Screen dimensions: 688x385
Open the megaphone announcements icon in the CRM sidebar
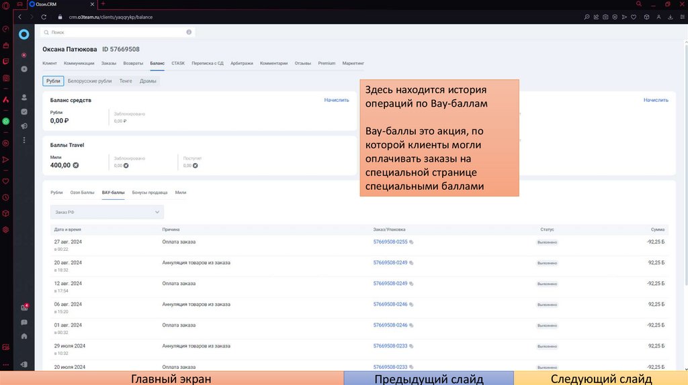(x=24, y=126)
